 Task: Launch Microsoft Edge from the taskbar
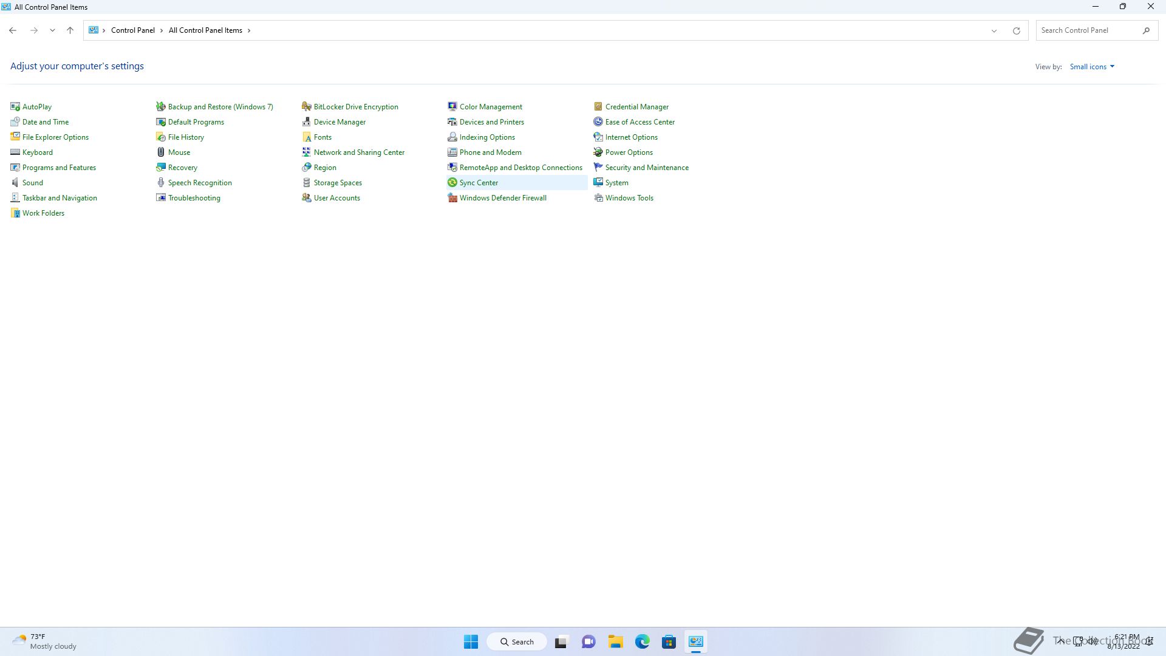(643, 641)
